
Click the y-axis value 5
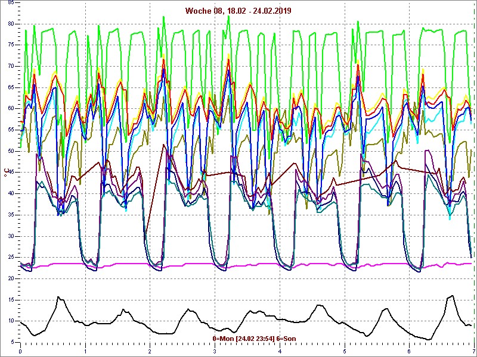pos(12,343)
